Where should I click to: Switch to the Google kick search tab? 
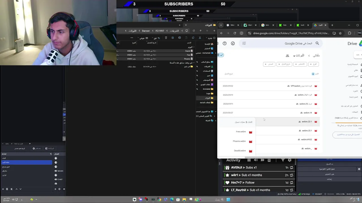pos(267,25)
